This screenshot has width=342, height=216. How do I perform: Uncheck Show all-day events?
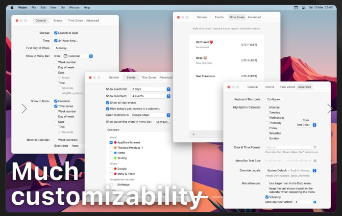107,103
